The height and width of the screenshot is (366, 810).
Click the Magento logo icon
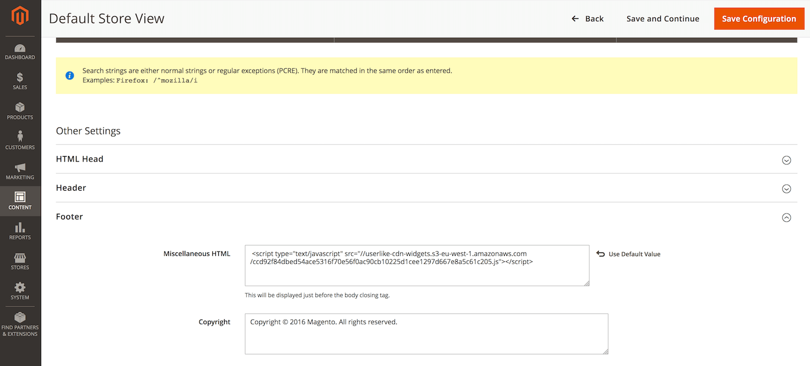[20, 16]
